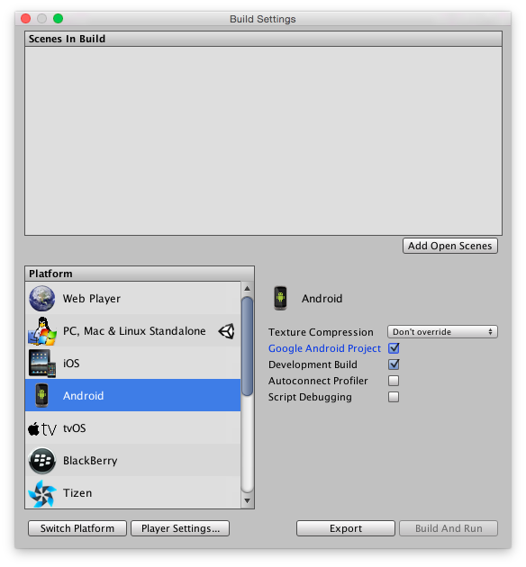The height and width of the screenshot is (567, 526).
Task: Click the Android title in settings pane
Action: [x=322, y=299]
